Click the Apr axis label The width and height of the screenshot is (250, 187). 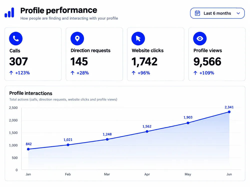point(147,175)
